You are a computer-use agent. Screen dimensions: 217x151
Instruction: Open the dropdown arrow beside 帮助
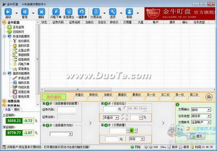point(138,13)
